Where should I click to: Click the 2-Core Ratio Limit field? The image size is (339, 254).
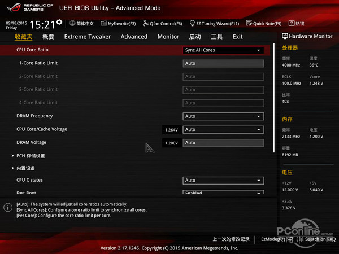tap(223, 76)
